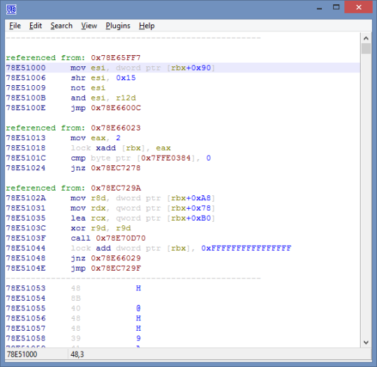Image resolution: width=377 pixels, height=367 pixels.
Task: Open the View menu
Action: (89, 26)
